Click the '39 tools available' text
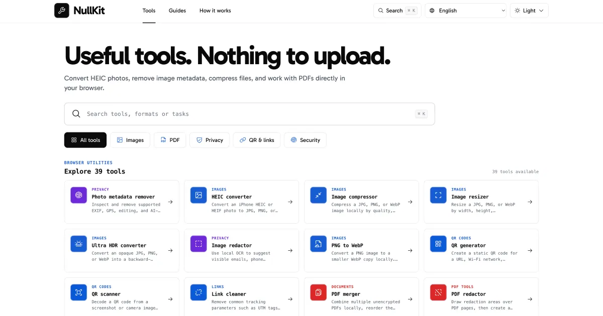 [515, 172]
